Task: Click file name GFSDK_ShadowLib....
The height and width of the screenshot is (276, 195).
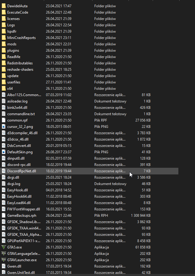Action: tap(24, 222)
